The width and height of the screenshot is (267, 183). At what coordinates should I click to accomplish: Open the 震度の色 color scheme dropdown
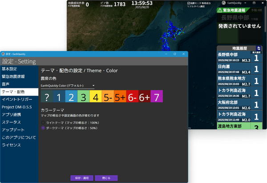point(68,86)
